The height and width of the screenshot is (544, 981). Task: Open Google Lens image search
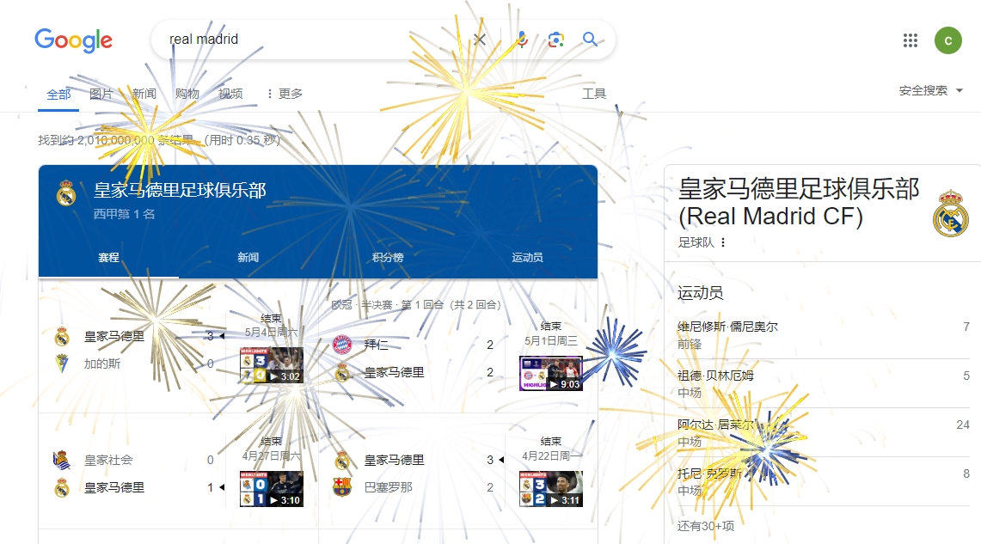coord(555,40)
